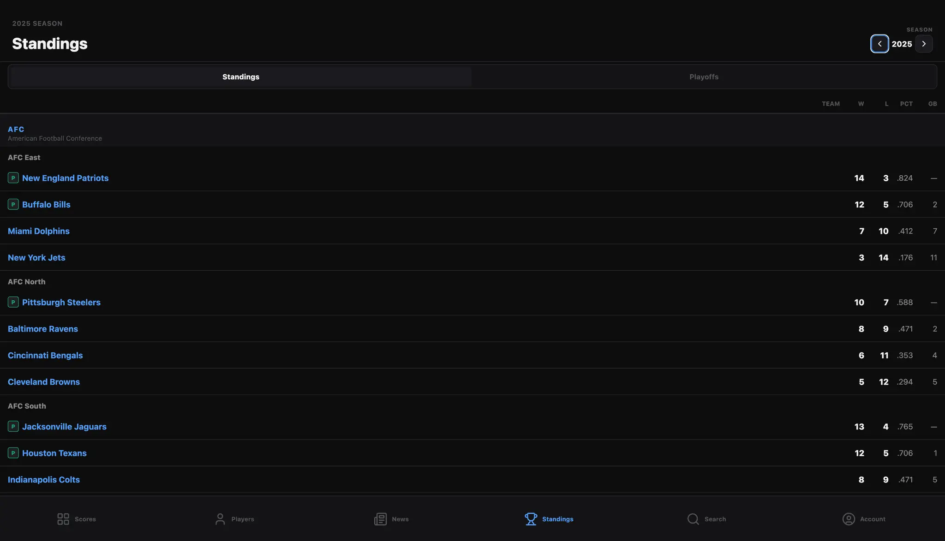The height and width of the screenshot is (541, 945).
Task: Click the Jets' 11 games behind value
Action: point(933,257)
